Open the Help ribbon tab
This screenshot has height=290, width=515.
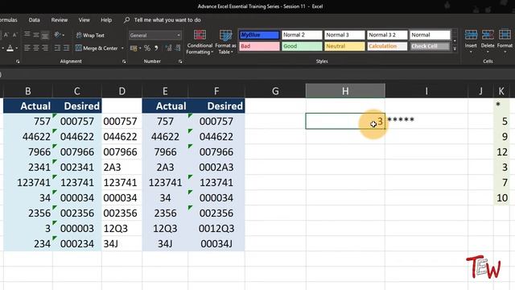coord(106,20)
